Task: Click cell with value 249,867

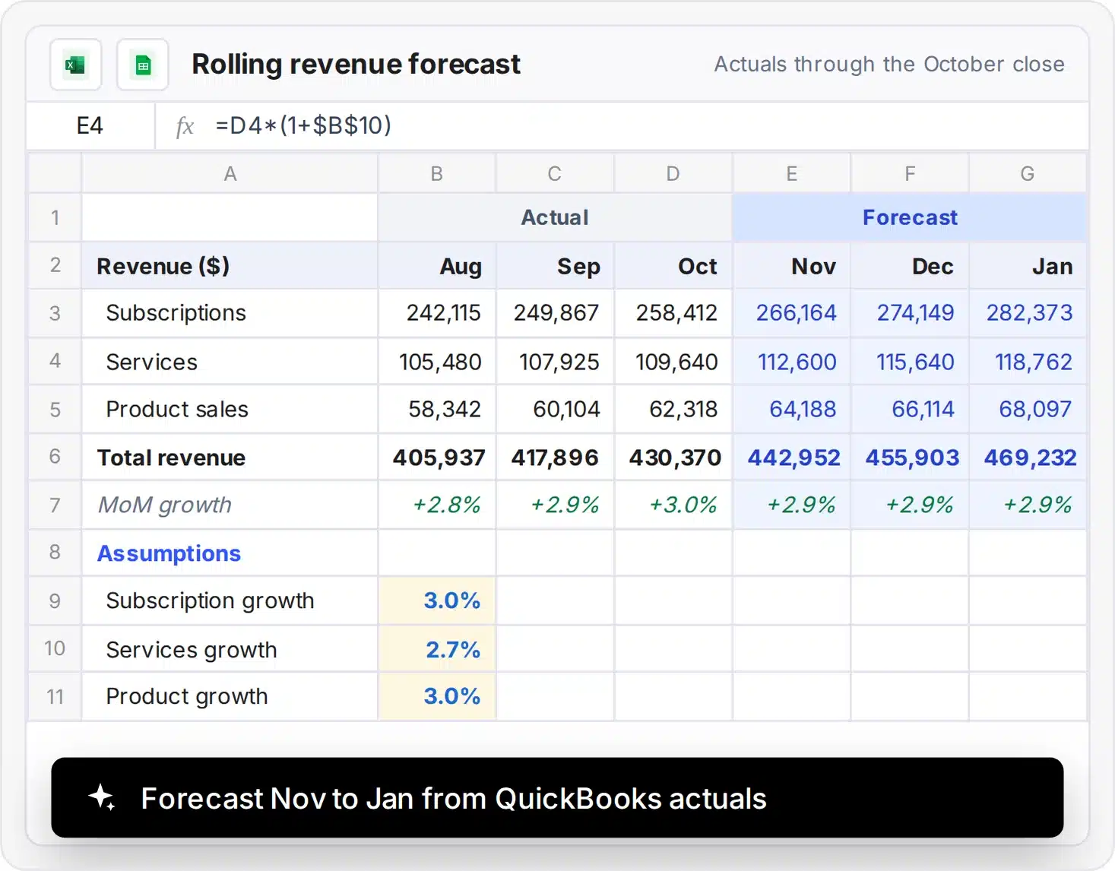Action: (555, 313)
